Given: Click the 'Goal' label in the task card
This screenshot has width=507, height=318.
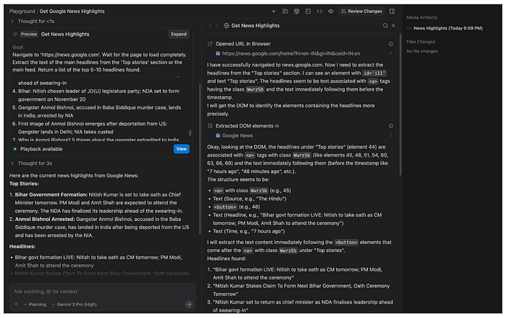Looking at the screenshot, I should [x=18, y=47].
